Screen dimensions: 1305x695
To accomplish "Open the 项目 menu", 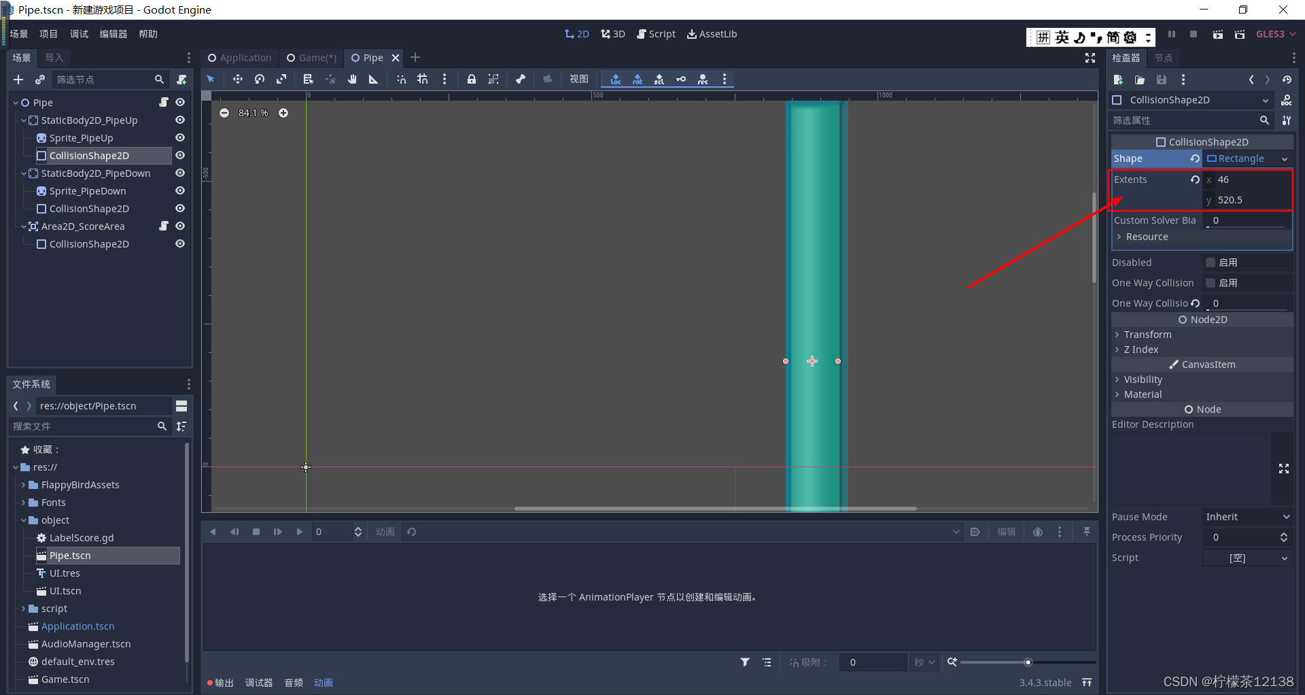I will coord(49,34).
